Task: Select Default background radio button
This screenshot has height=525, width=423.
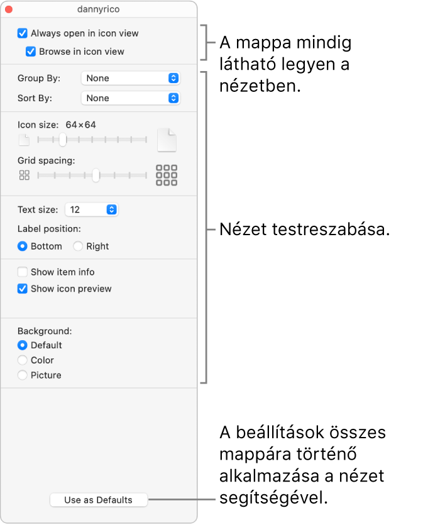Action: 23,345
